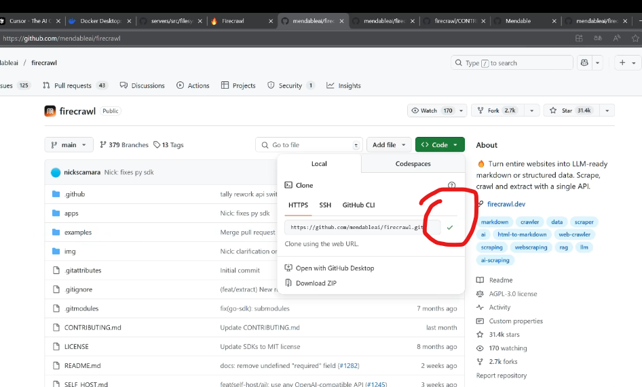This screenshot has width=642, height=387.
Task: Click the translate icon in address bar
Action: [598, 38]
